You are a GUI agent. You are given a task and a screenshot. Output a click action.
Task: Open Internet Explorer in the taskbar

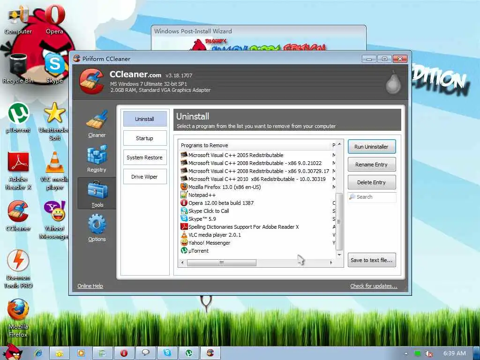pos(38,353)
